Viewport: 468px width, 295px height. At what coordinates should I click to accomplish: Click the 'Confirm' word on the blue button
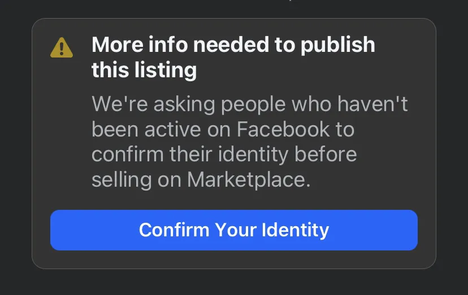(x=174, y=230)
